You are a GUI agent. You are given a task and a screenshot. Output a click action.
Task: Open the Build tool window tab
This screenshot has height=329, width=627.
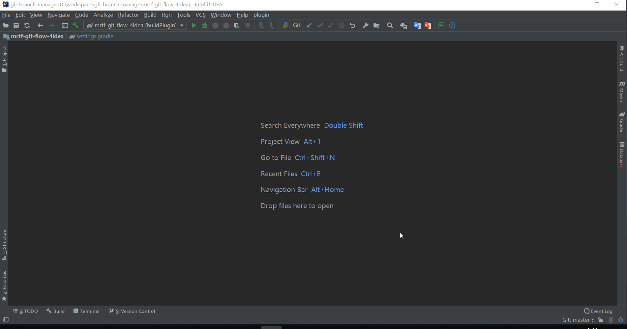(56, 311)
